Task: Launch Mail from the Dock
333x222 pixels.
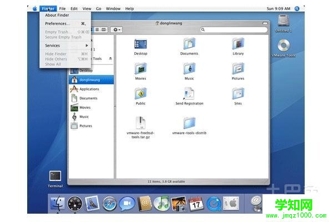Action: click(92, 204)
